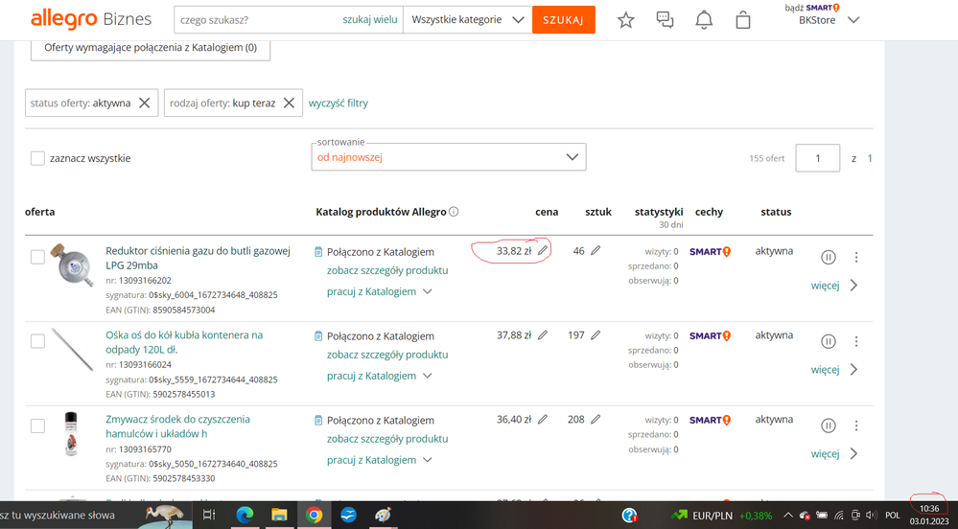Screen dimensions: 958x529
Task: Open the 'Wszystkie kategorie' dropdown
Action: coord(467,20)
